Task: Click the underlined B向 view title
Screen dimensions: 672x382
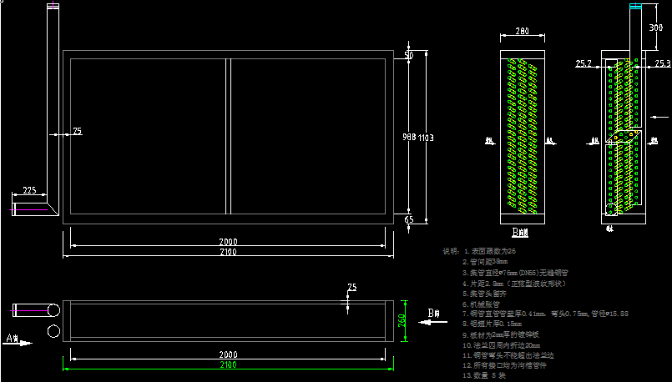Action: [521, 231]
